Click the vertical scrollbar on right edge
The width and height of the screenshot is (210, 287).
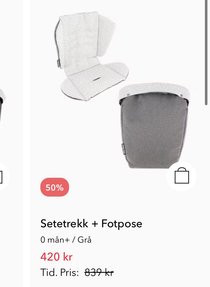tap(206, 53)
